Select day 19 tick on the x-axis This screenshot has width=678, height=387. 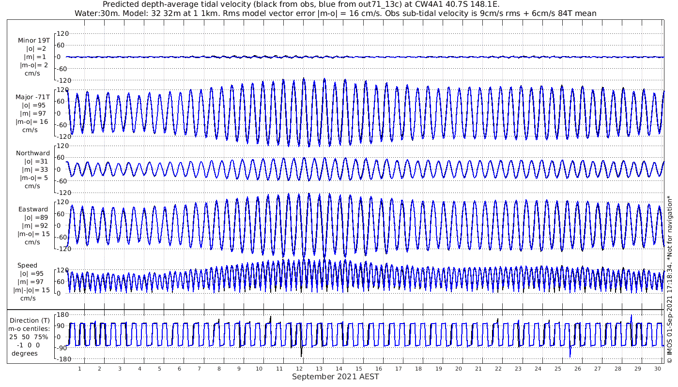pos(438,369)
